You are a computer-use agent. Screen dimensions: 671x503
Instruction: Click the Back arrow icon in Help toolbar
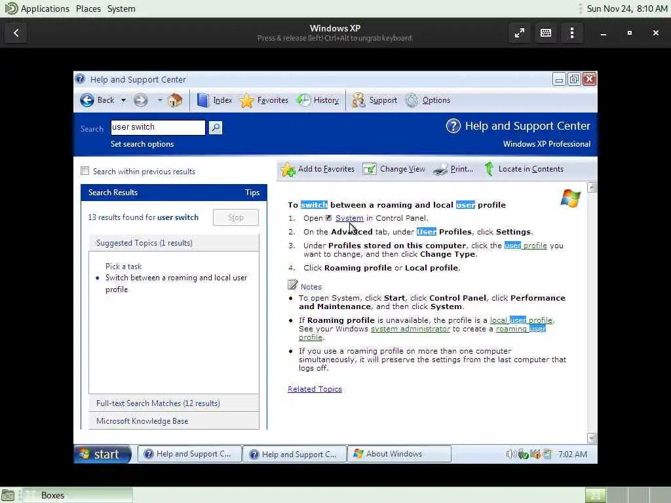pyautogui.click(x=87, y=100)
